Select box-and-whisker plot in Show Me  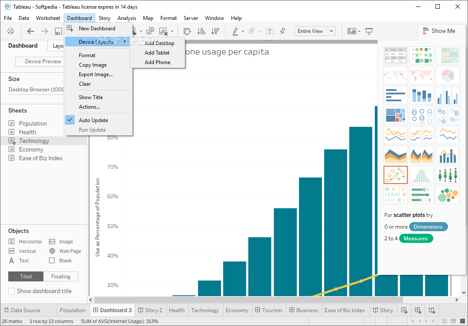pos(447,175)
